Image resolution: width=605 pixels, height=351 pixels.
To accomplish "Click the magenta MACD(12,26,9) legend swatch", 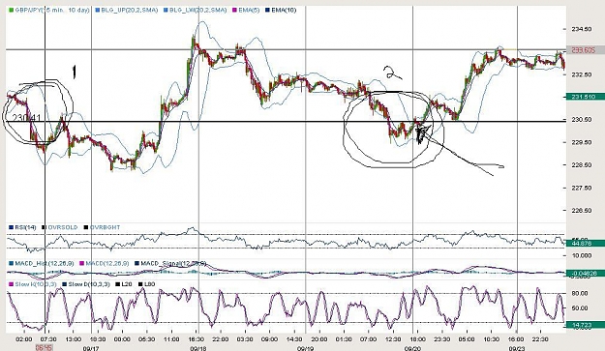I will coord(81,264).
